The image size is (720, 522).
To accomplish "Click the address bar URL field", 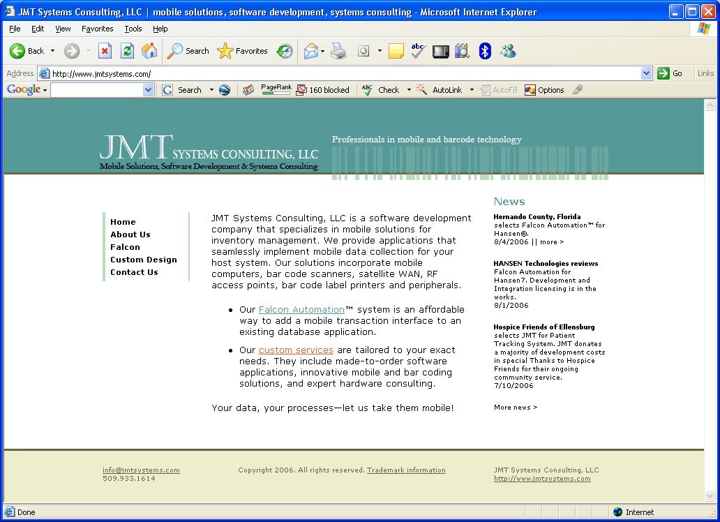I will (x=340, y=73).
